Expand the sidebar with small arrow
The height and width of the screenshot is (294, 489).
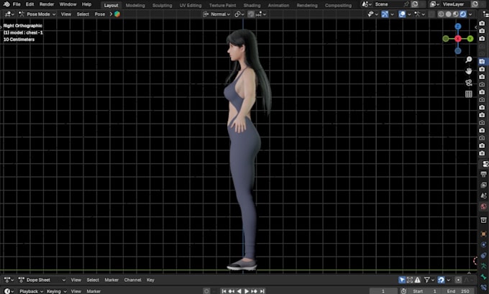point(475,27)
